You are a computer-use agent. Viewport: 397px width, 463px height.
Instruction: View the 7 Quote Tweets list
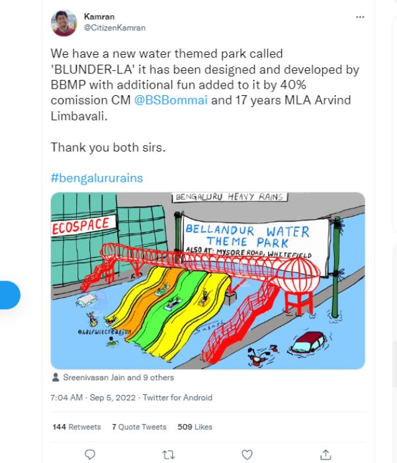point(139,427)
